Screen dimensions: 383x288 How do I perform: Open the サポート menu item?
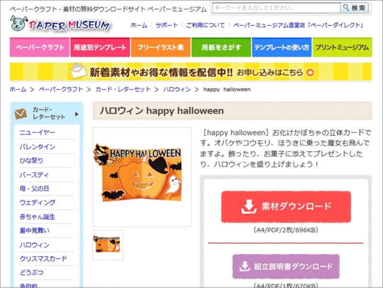tap(165, 25)
